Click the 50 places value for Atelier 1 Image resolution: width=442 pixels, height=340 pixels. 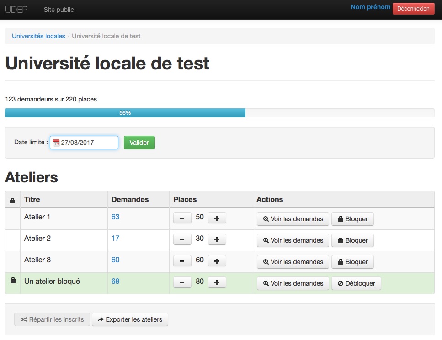click(x=200, y=217)
